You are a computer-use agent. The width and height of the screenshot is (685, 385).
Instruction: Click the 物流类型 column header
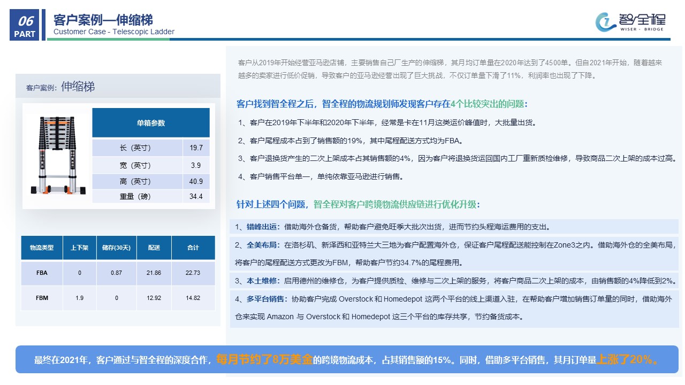(x=42, y=248)
